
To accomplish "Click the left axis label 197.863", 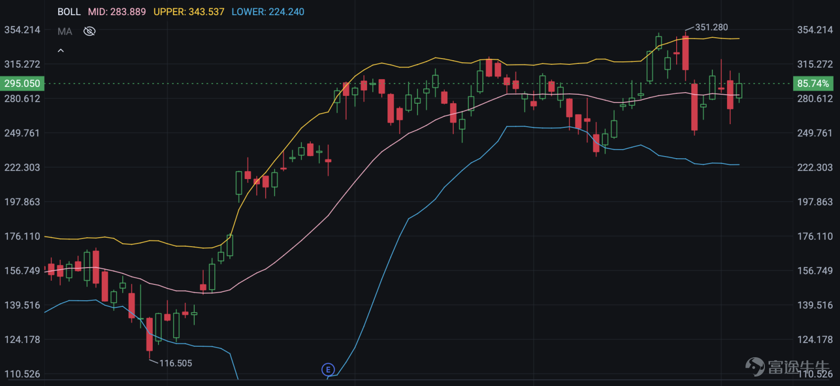I will tap(22, 202).
